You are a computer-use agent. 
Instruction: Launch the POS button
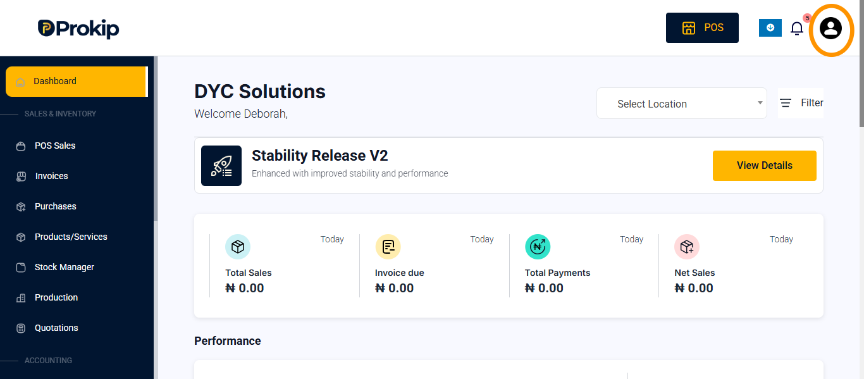pos(702,28)
